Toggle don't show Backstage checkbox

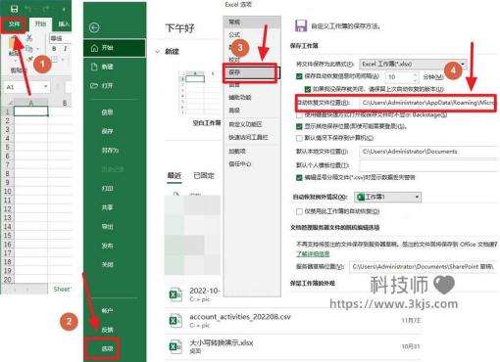299,115
